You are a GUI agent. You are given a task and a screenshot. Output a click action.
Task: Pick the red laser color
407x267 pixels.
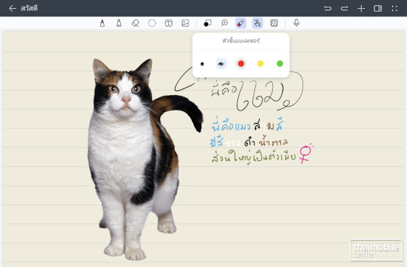tap(241, 64)
